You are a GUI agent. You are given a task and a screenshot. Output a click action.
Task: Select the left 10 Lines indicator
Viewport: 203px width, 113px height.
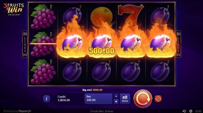click(x=25, y=44)
